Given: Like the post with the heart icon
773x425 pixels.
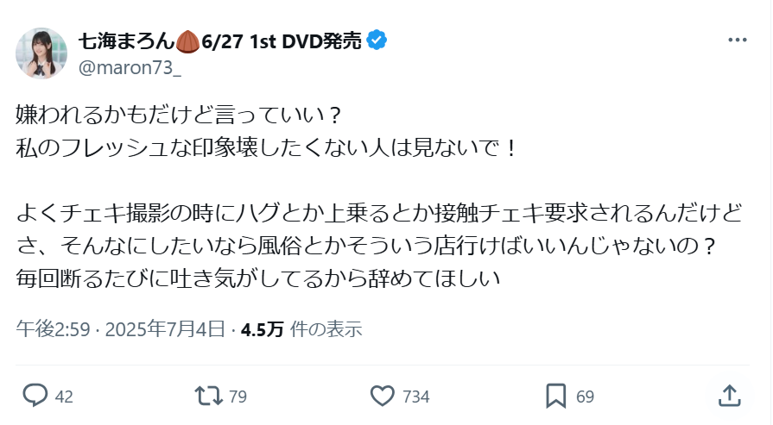Looking at the screenshot, I should click(382, 396).
